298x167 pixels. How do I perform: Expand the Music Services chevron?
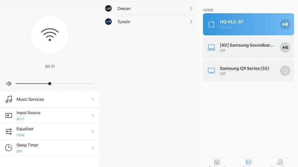click(x=93, y=99)
